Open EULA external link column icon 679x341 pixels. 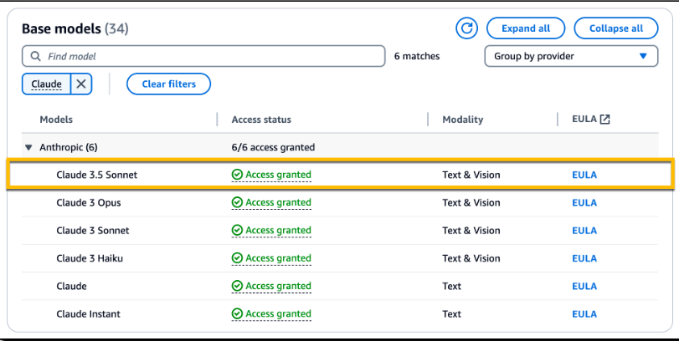click(604, 120)
